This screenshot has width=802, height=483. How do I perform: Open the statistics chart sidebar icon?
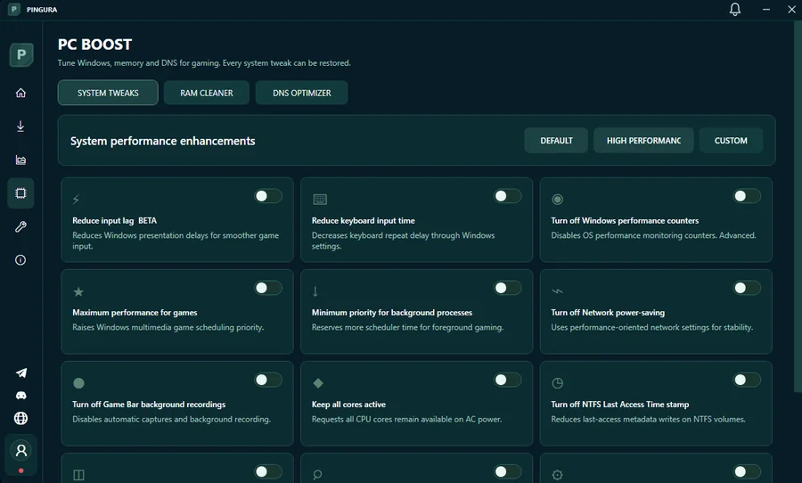tap(20, 160)
